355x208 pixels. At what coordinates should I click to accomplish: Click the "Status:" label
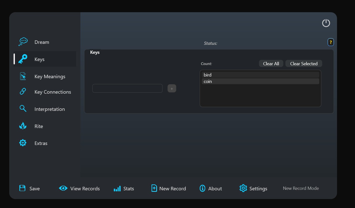[x=210, y=43]
